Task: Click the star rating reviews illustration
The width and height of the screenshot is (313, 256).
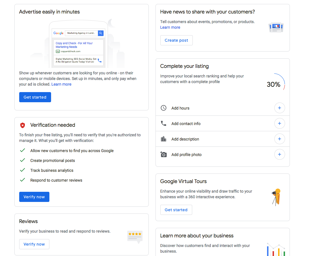Action: [x=135, y=237]
